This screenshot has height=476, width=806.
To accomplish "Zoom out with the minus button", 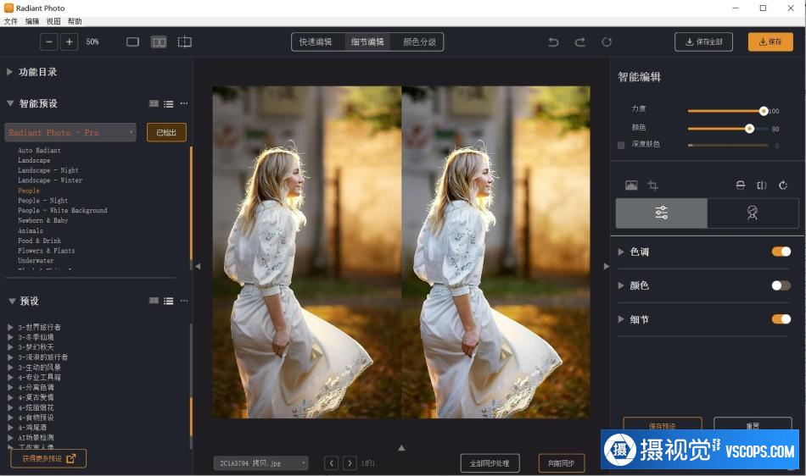I will click(x=49, y=42).
